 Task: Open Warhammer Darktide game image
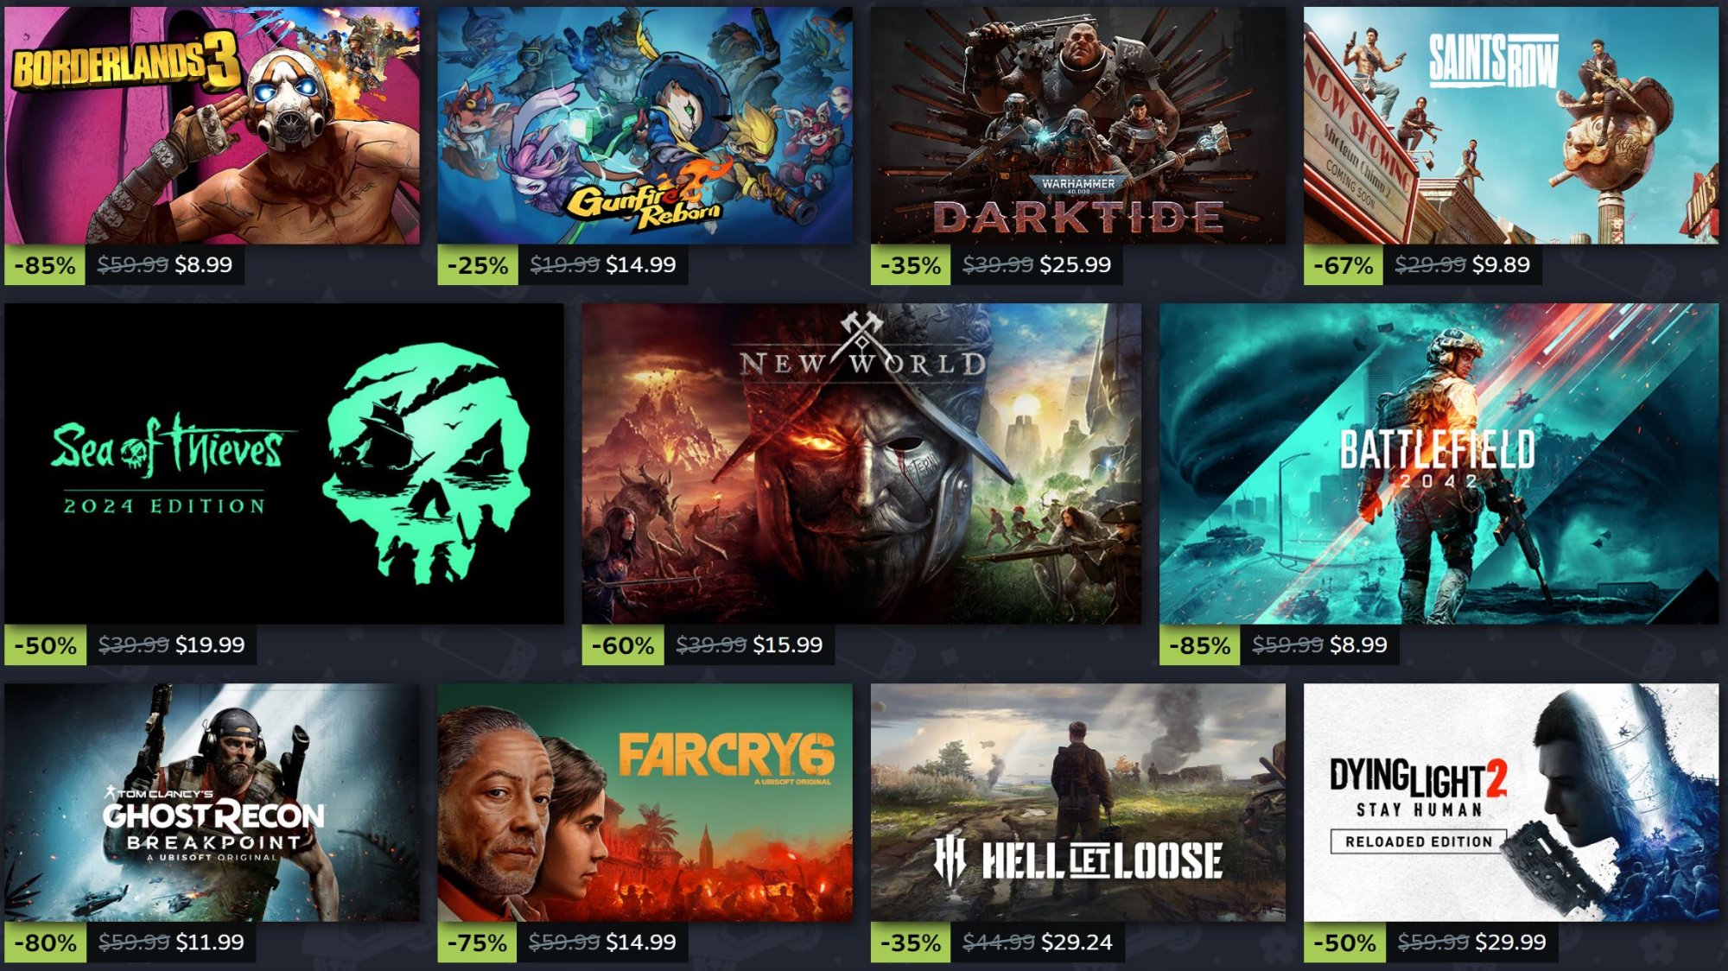(x=1077, y=125)
